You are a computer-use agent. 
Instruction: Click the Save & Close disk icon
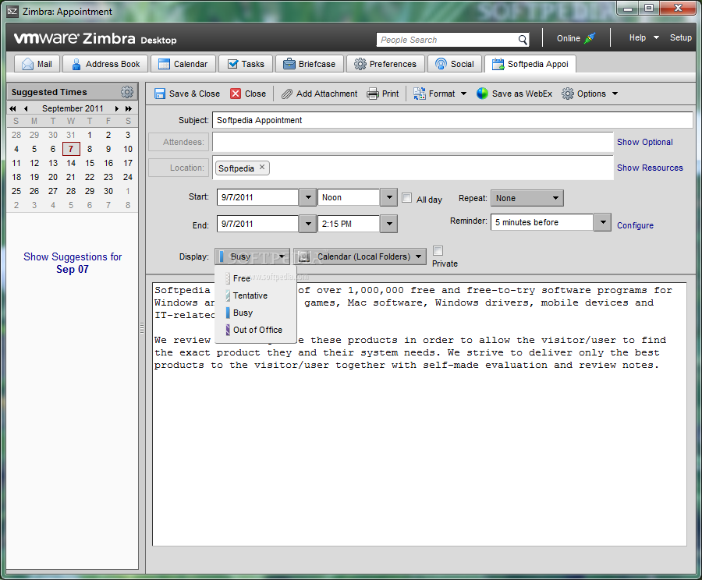[x=160, y=94]
